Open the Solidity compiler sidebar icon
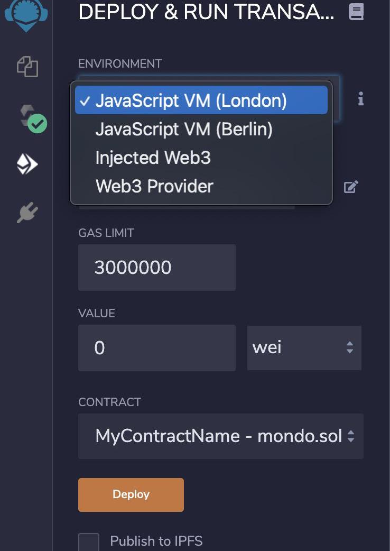 coord(32,118)
